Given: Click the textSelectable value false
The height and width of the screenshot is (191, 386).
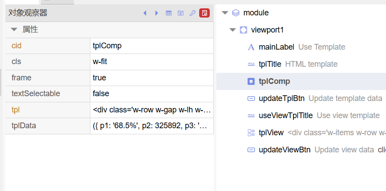Looking at the screenshot, I should (152, 94).
